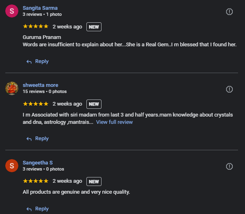Viewport: 245px width, 214px height.
Task: Open Sangita Sarma's profile name link
Action: (40, 8)
